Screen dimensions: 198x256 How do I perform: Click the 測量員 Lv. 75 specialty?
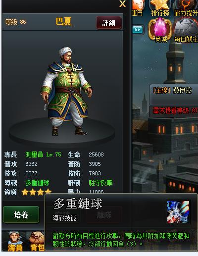click(43, 154)
